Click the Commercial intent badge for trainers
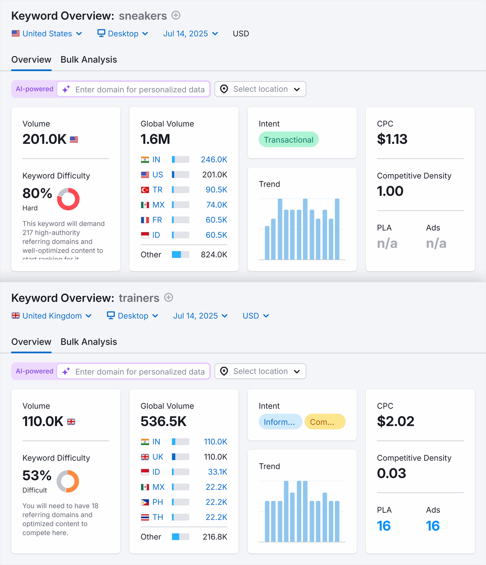The width and height of the screenshot is (486, 565). pyautogui.click(x=325, y=422)
